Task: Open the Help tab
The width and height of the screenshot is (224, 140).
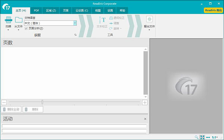Action: [122, 10]
